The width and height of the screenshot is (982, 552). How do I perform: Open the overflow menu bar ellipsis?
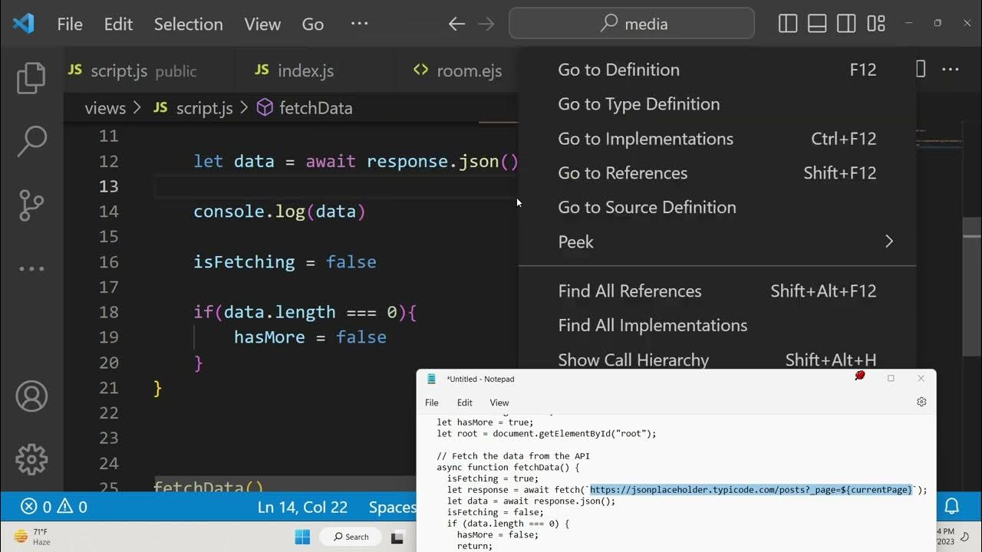(x=359, y=24)
